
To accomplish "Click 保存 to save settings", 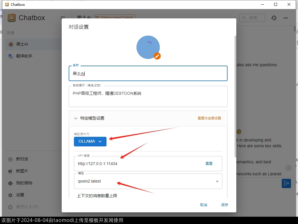I will pos(225,205).
